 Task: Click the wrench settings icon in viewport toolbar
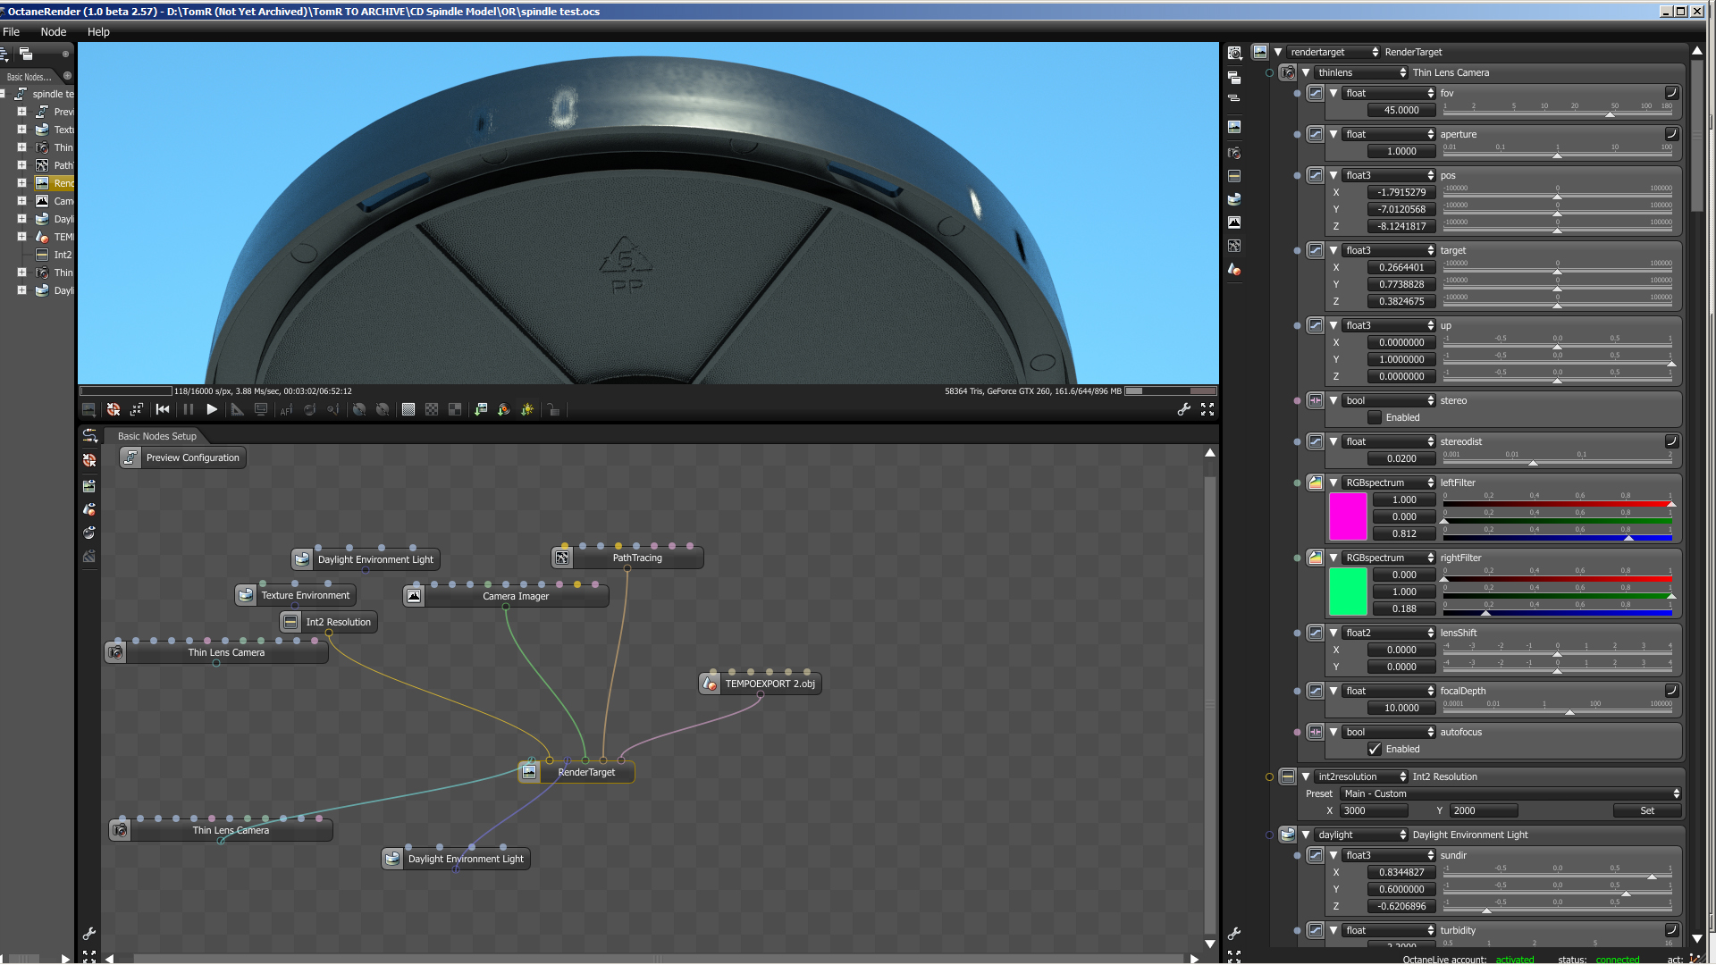point(1184,409)
